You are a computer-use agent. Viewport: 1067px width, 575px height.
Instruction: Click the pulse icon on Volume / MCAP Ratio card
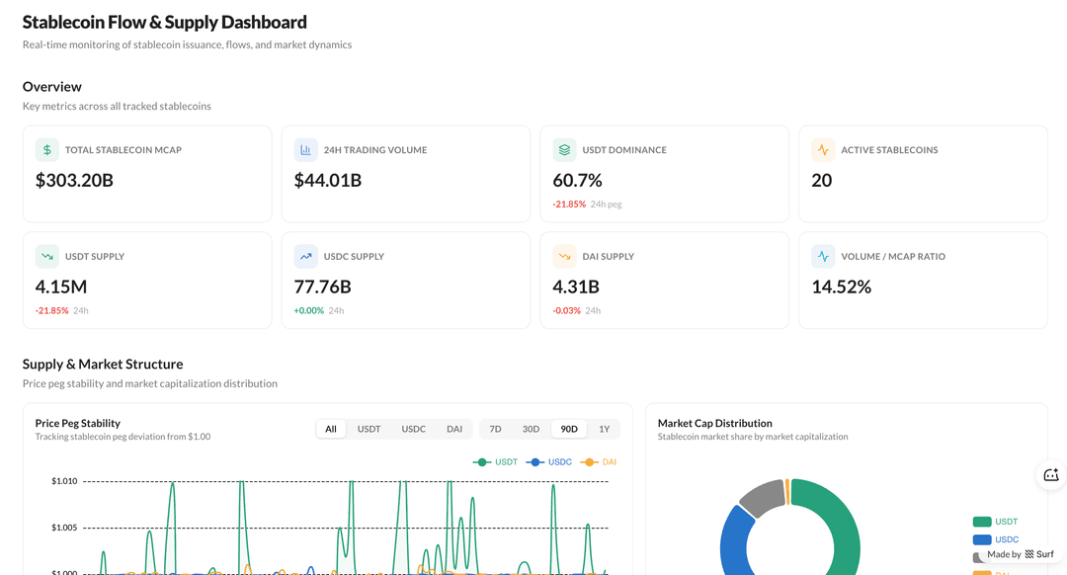tap(822, 255)
